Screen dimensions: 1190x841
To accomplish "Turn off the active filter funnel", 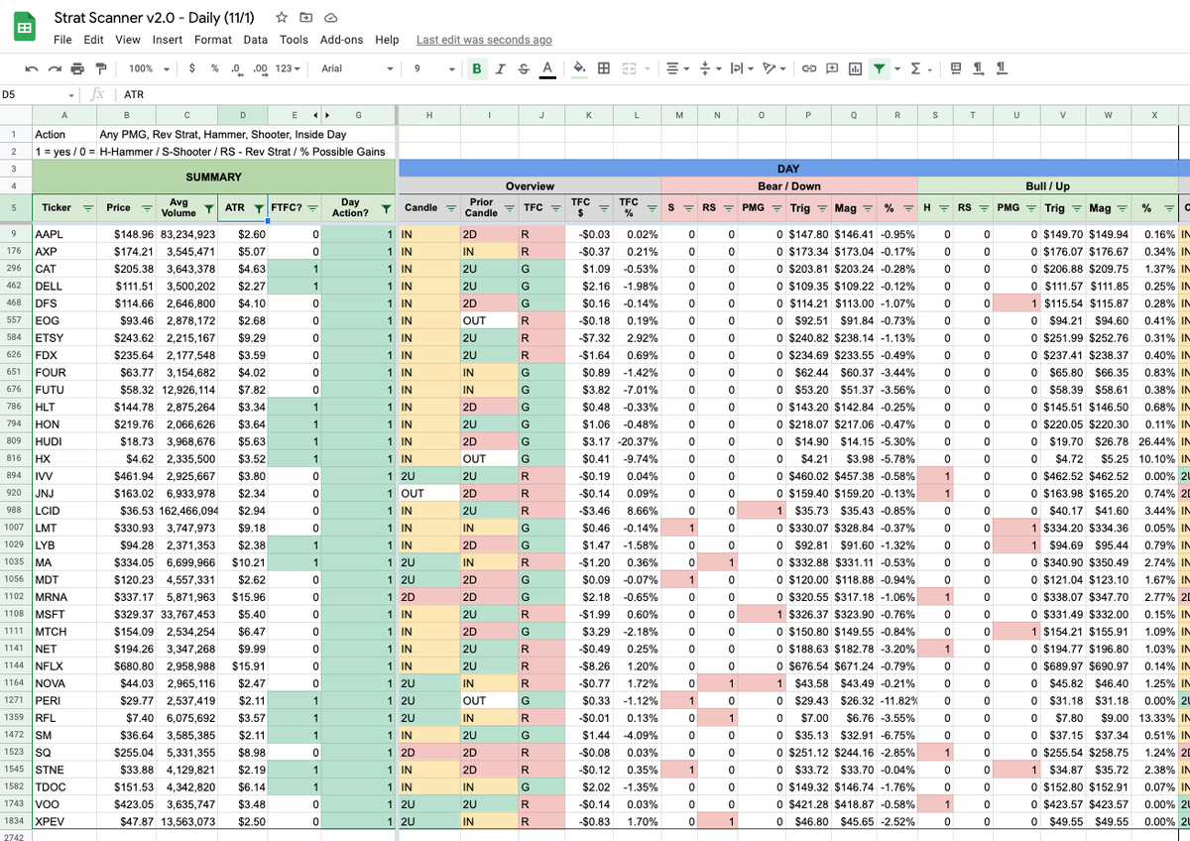I will point(879,68).
